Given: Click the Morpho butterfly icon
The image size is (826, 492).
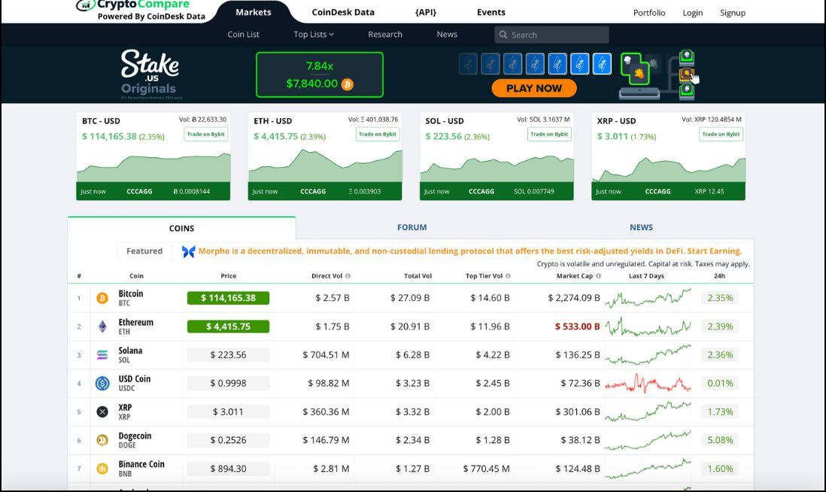Looking at the screenshot, I should pos(189,251).
